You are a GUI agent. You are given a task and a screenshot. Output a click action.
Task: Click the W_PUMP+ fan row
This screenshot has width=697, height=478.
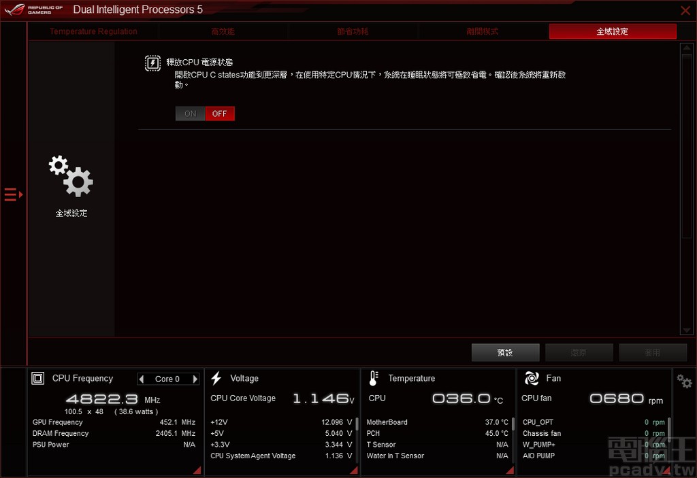(x=594, y=444)
